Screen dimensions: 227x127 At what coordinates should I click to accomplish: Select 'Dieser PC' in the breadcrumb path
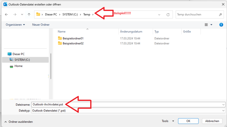coord(51,15)
